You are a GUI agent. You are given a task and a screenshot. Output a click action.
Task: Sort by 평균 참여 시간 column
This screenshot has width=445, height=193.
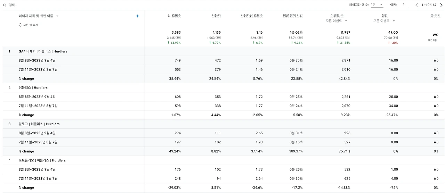tap(293, 16)
